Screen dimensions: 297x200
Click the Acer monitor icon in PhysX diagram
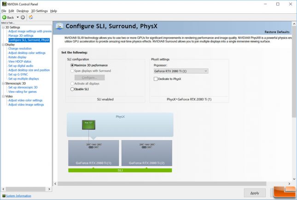click(x=89, y=125)
